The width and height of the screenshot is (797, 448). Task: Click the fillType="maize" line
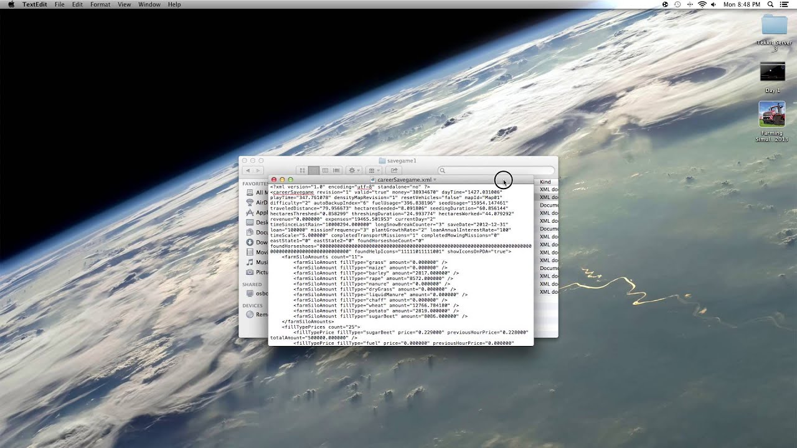[x=370, y=268]
